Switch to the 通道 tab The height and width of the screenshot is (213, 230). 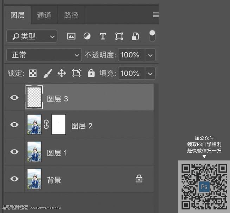[x=44, y=15]
